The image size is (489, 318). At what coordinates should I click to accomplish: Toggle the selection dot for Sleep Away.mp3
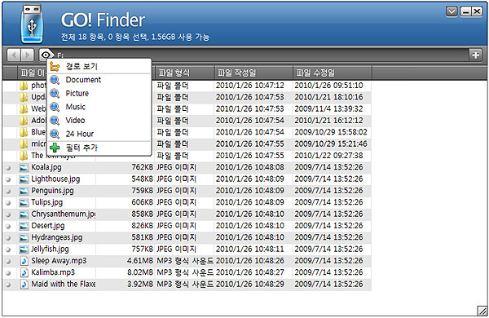tap(8, 262)
